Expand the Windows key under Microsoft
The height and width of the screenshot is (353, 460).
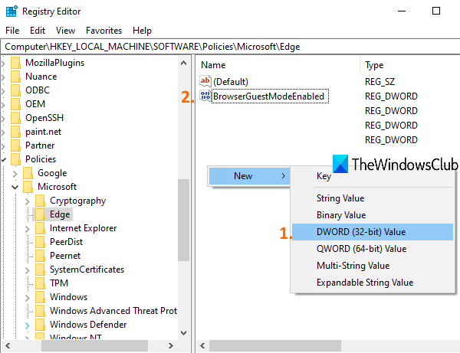coord(28,298)
